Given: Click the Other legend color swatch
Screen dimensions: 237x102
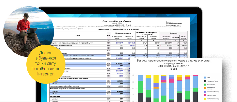Looking at the screenshot, I should click(205, 77).
